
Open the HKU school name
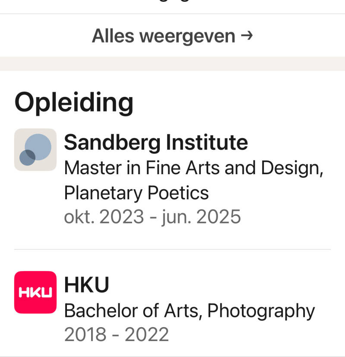point(86,285)
